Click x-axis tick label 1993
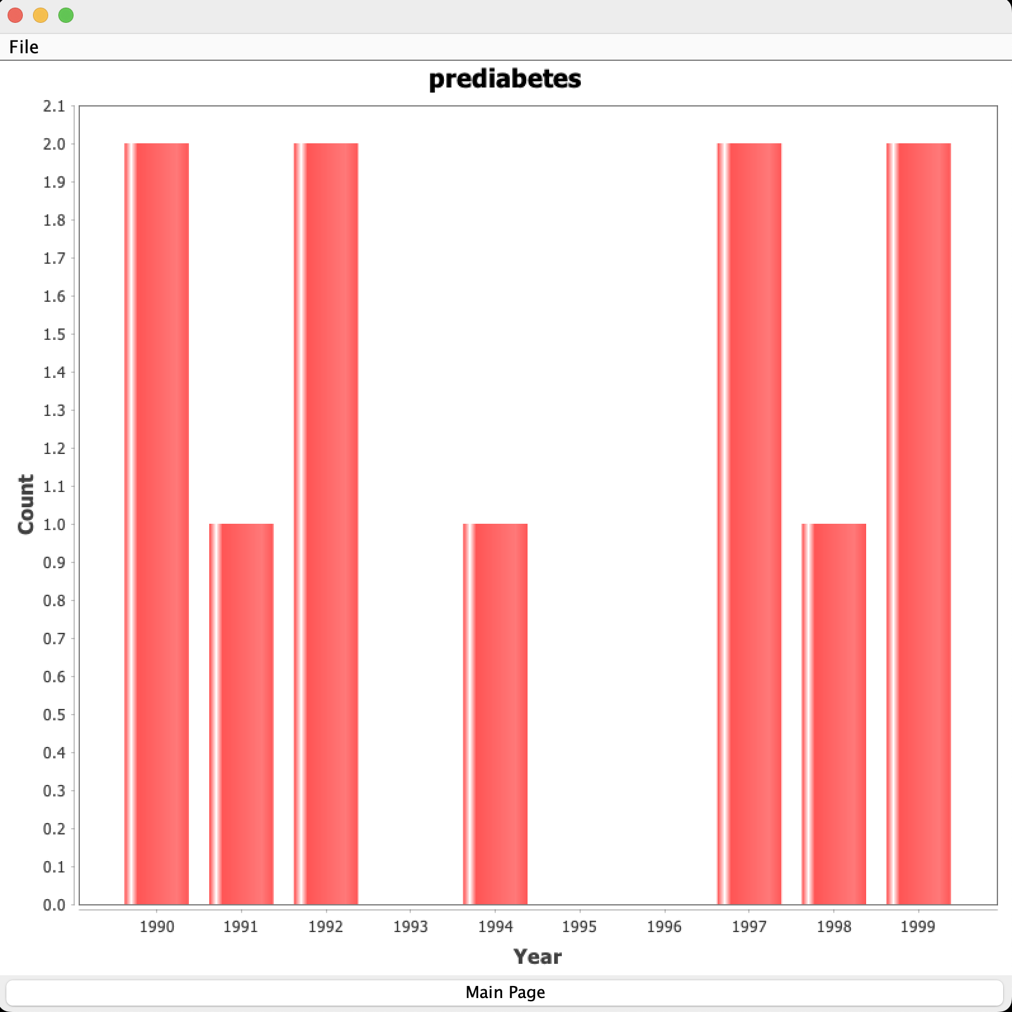Screen dimensions: 1012x1012 (x=411, y=926)
